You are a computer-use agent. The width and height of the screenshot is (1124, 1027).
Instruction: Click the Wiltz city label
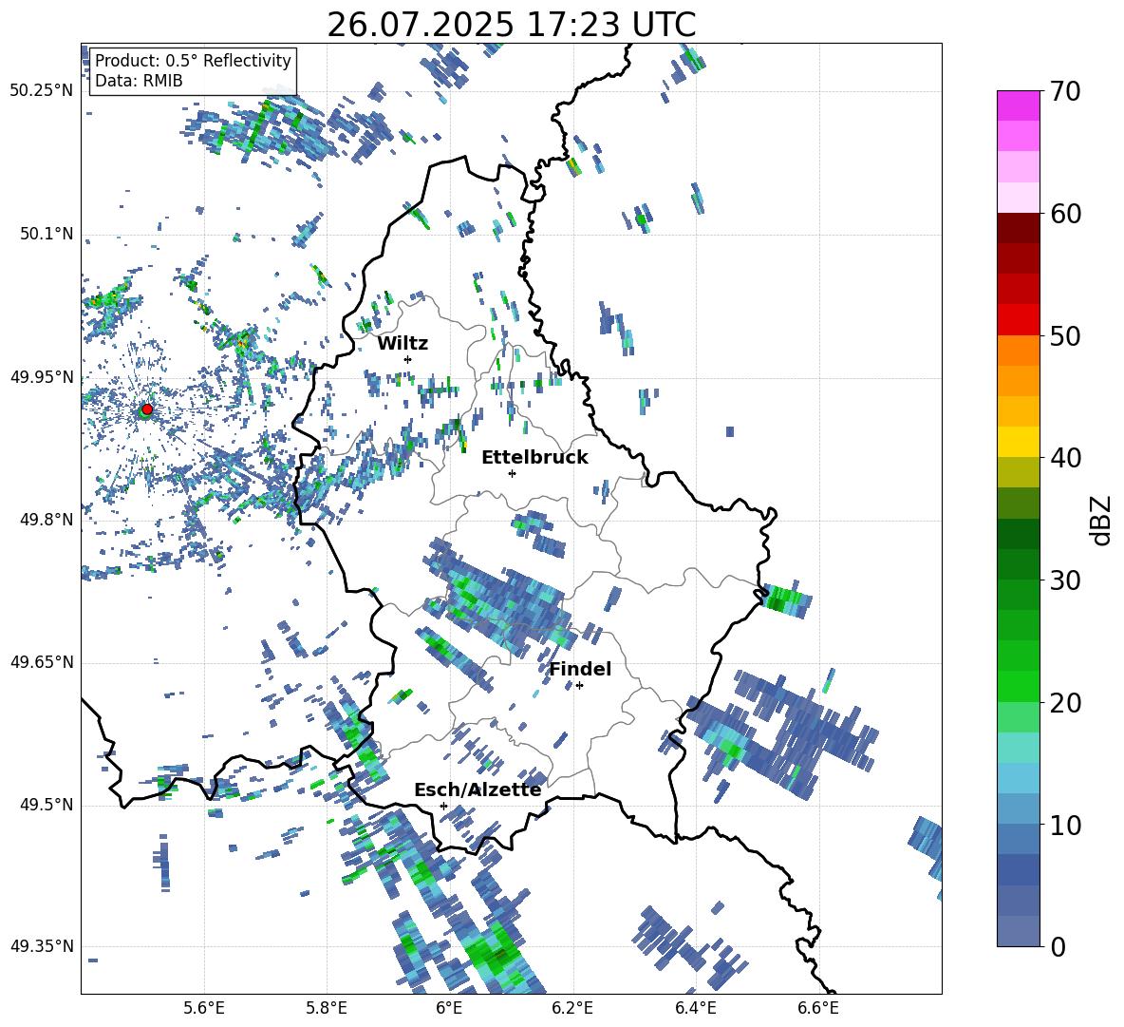(403, 344)
